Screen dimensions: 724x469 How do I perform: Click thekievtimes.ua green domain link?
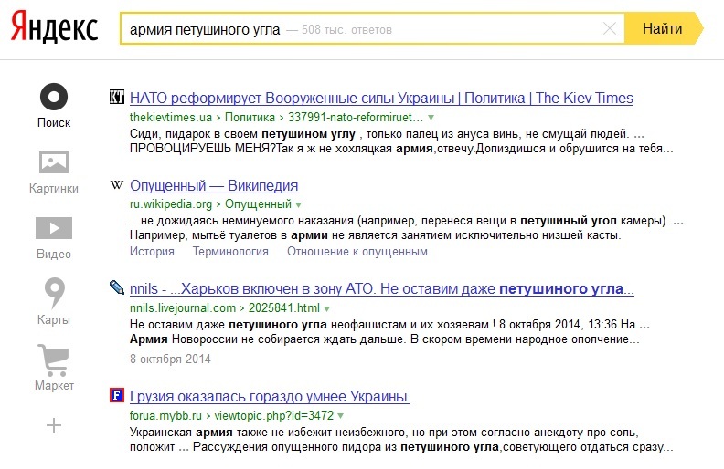pyautogui.click(x=171, y=118)
